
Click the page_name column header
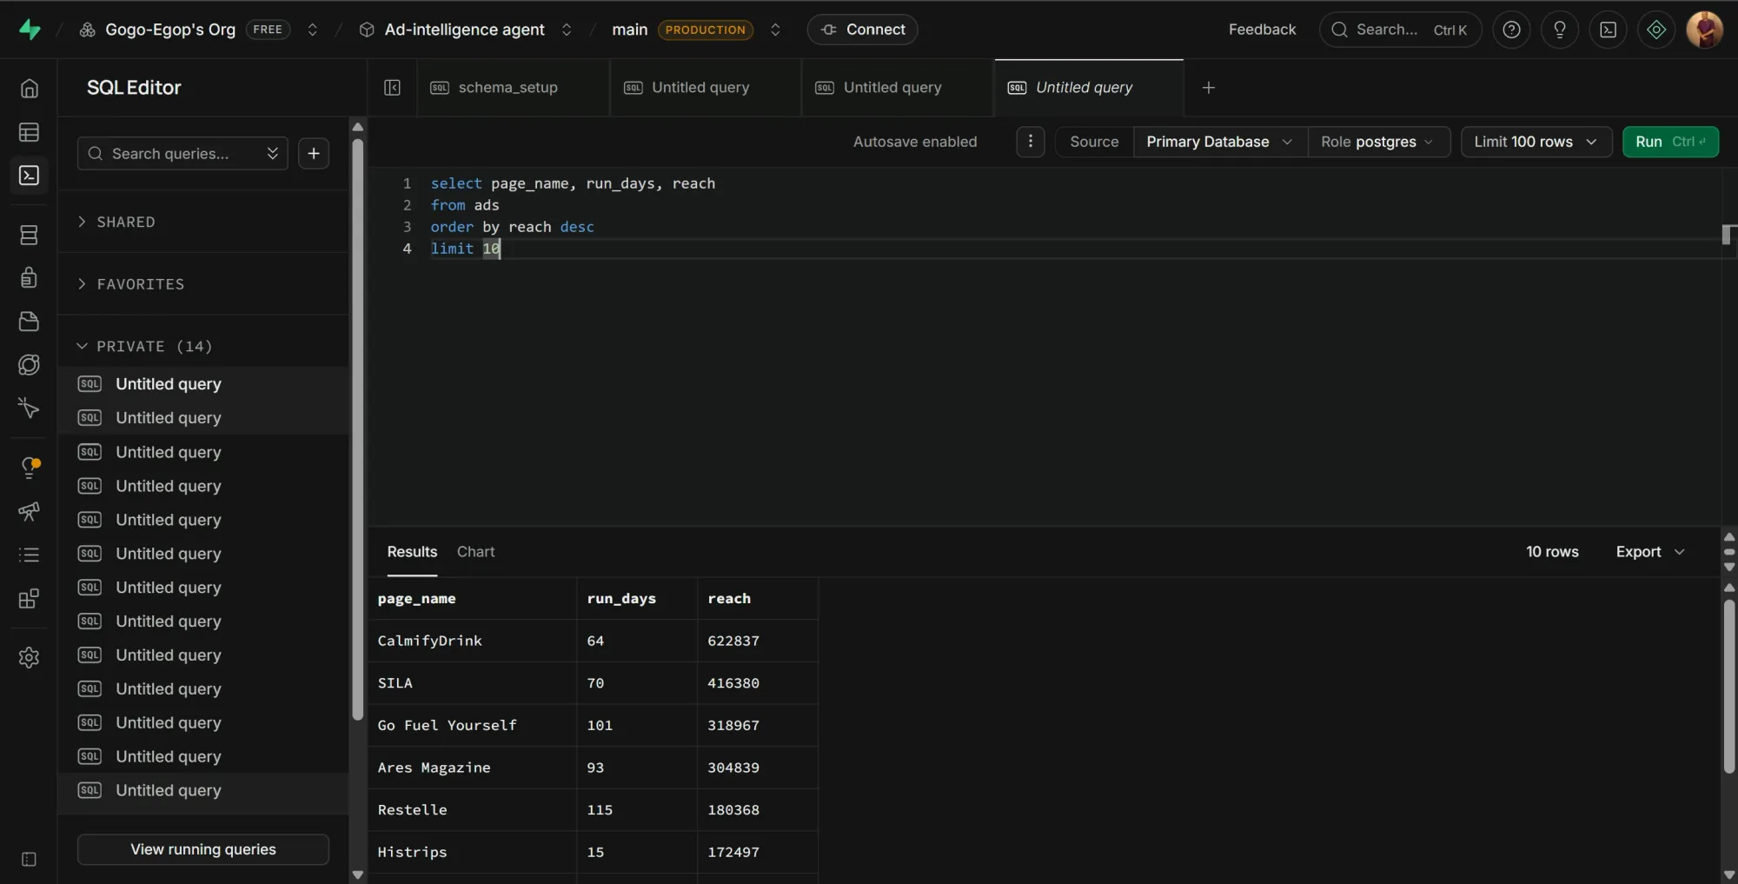pos(473,599)
